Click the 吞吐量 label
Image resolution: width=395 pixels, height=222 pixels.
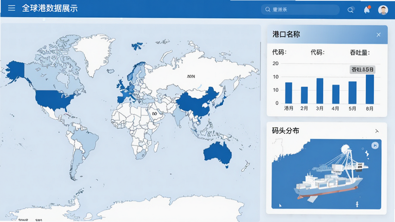pyautogui.click(x=359, y=52)
